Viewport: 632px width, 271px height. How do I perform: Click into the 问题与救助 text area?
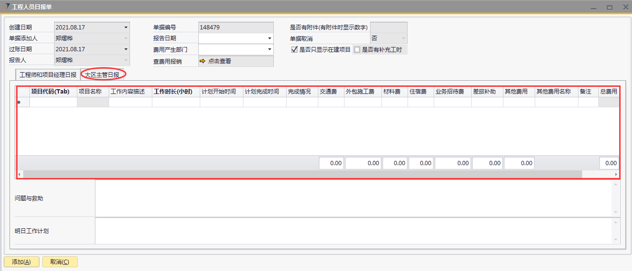click(x=353, y=198)
